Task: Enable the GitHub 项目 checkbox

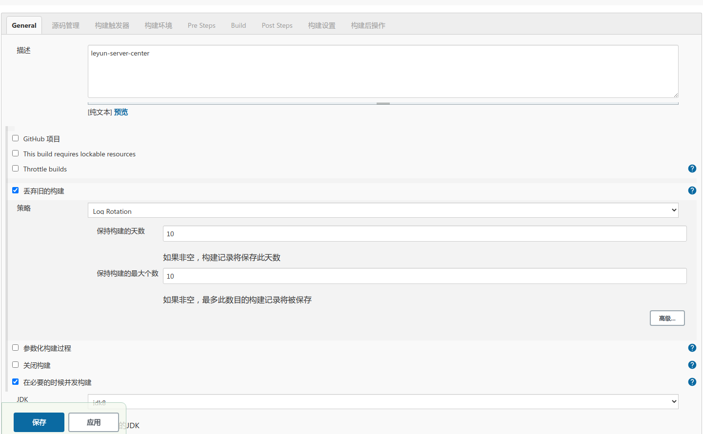Action: coord(16,138)
